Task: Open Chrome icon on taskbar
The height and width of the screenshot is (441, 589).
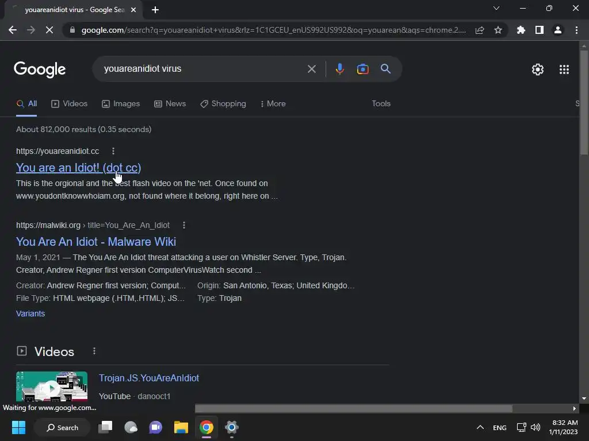Action: tap(206, 427)
